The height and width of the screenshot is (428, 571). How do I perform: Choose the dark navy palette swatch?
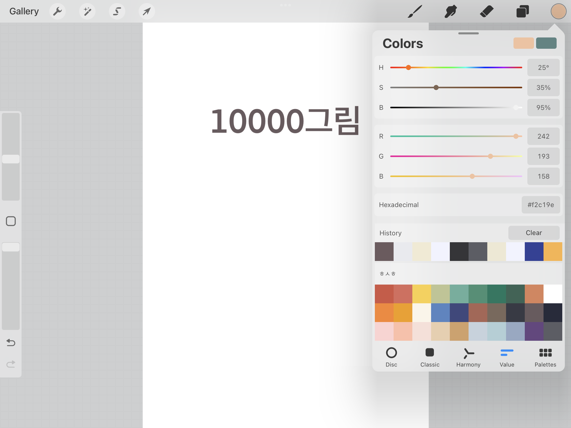point(553,313)
